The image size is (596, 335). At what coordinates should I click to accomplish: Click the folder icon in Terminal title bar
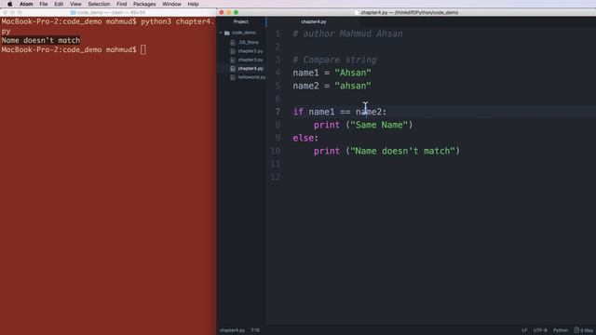pyautogui.click(x=73, y=12)
